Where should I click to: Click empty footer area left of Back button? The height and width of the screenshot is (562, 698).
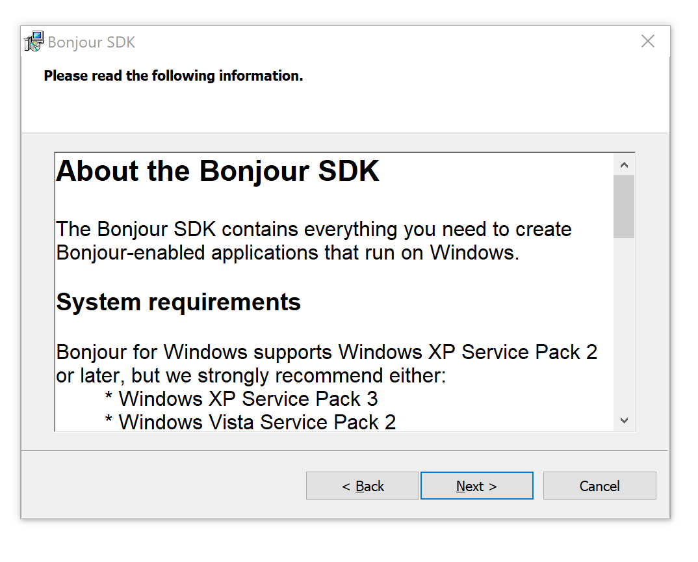tap(162, 486)
